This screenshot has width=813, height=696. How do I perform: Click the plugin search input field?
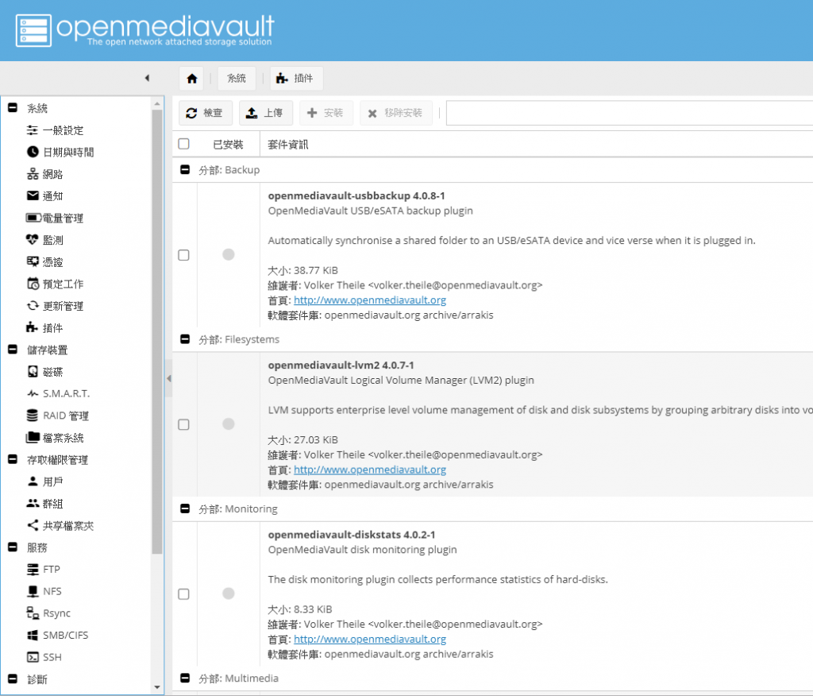[627, 113]
